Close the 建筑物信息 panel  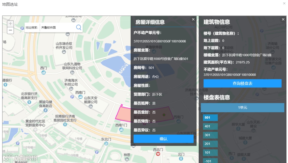click(283, 19)
